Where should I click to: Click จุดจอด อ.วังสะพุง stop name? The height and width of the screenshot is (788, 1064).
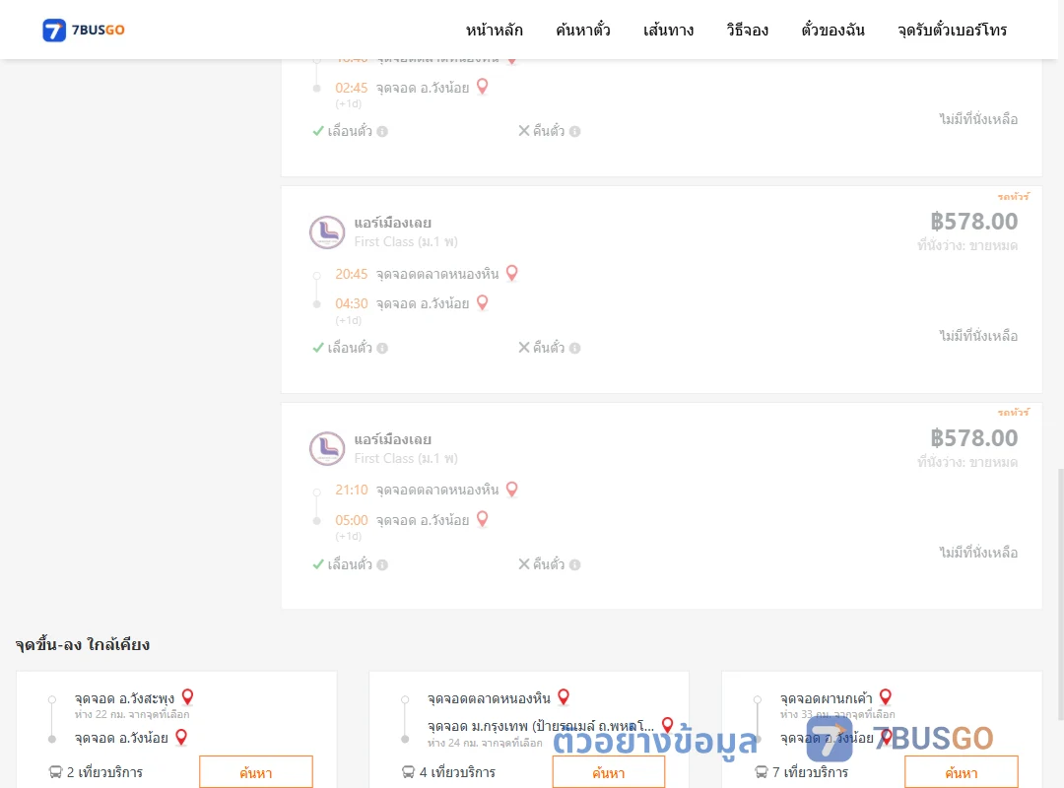[124, 698]
